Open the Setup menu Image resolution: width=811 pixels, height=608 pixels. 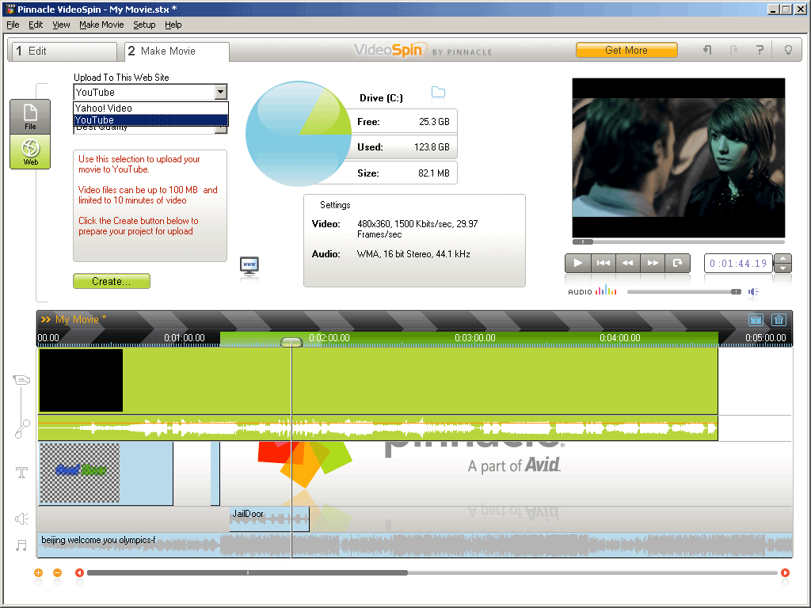[144, 25]
